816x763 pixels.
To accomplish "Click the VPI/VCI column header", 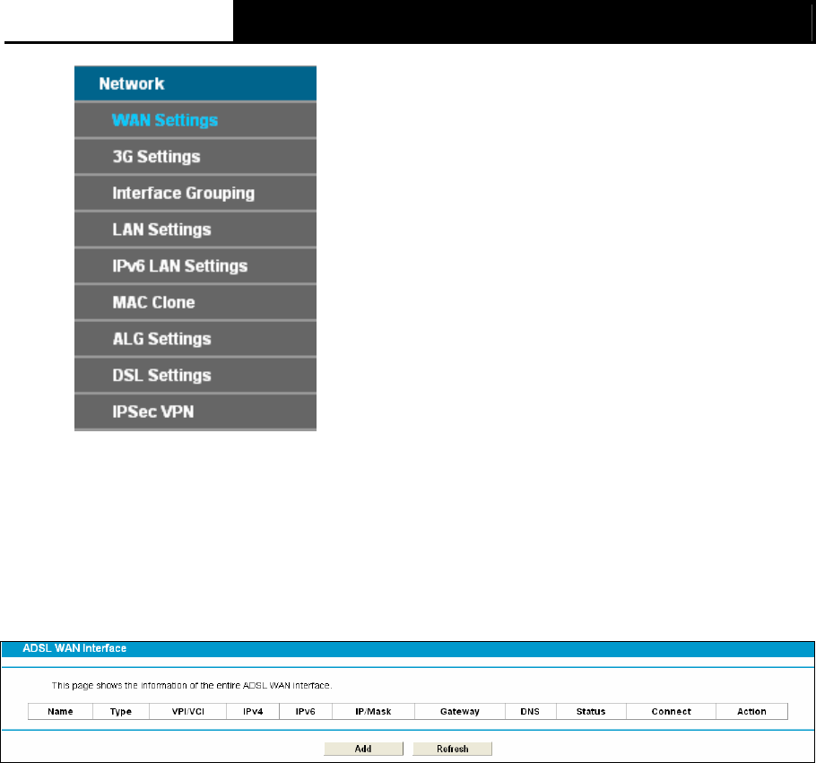I will coord(188,712).
